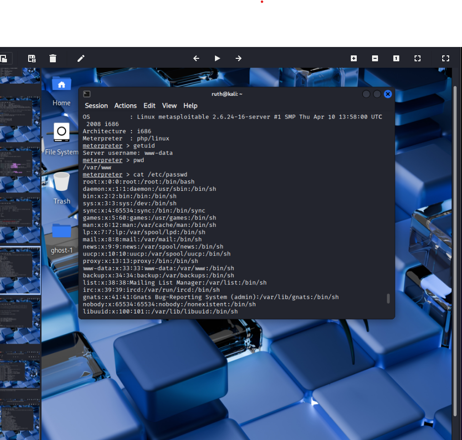
Task: Start the slideshow with play button
Action: click(217, 58)
